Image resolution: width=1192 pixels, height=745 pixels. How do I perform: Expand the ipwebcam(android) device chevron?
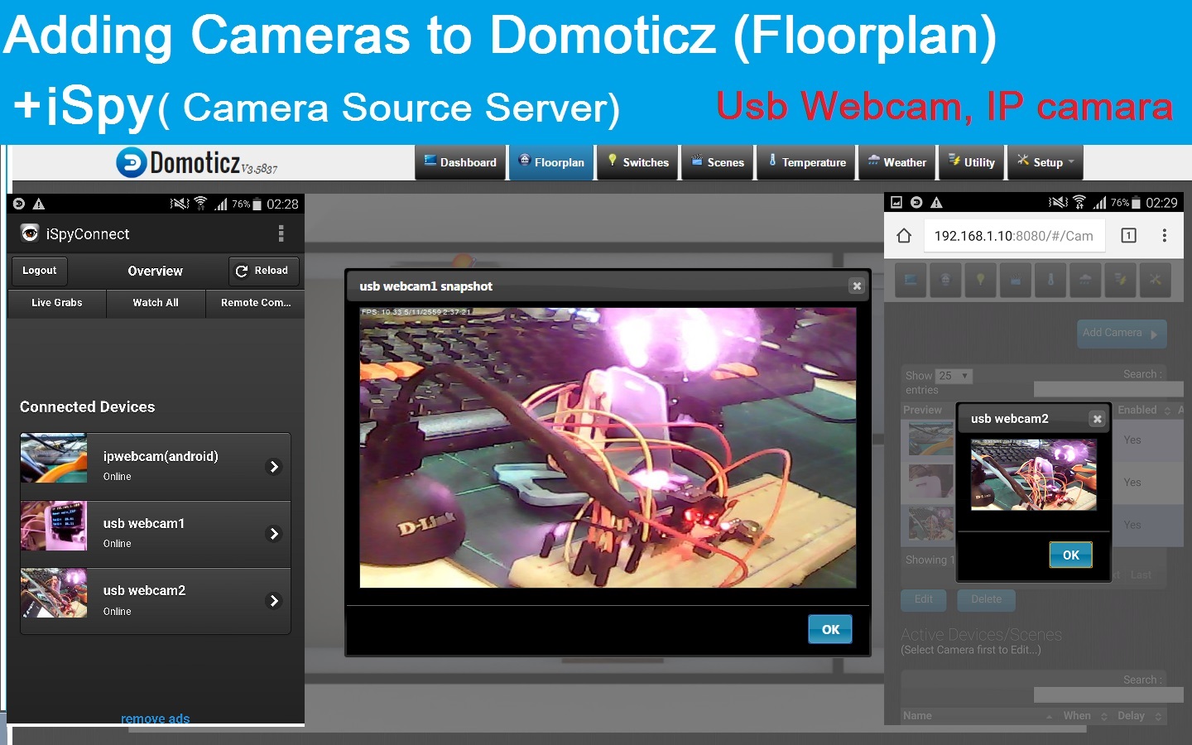(x=274, y=466)
